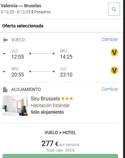Click the building icon beside ALOJAMIENTO
This screenshot has width=125, height=158.
click(x=5, y=90)
